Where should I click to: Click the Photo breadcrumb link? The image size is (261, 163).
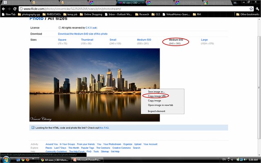(x=36, y=19)
